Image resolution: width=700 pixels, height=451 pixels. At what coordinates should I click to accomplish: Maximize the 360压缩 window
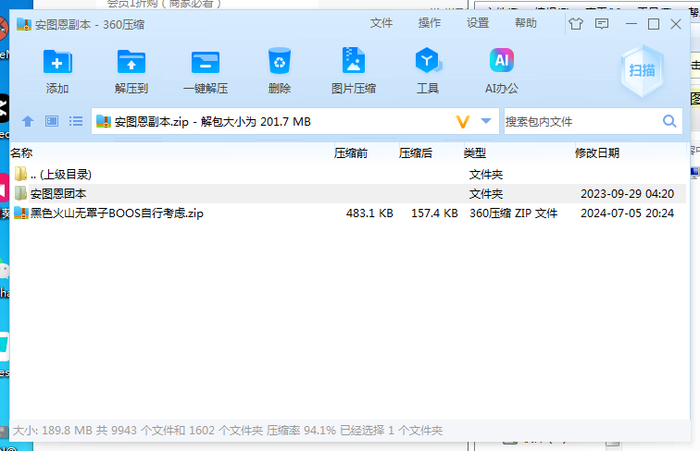pyautogui.click(x=654, y=24)
